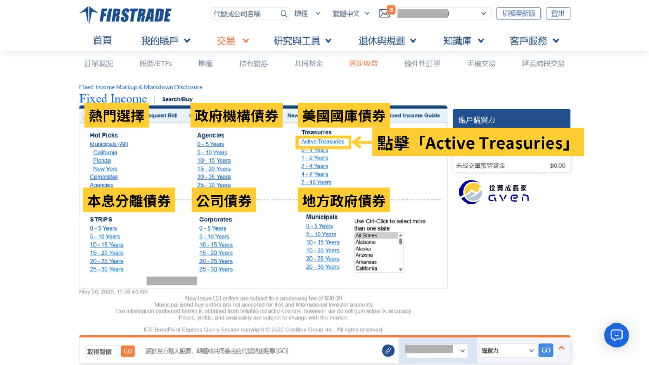Viewport: 649px width, 365px height.
Task: Click the Florida link under Hot Picks
Action: tap(102, 161)
